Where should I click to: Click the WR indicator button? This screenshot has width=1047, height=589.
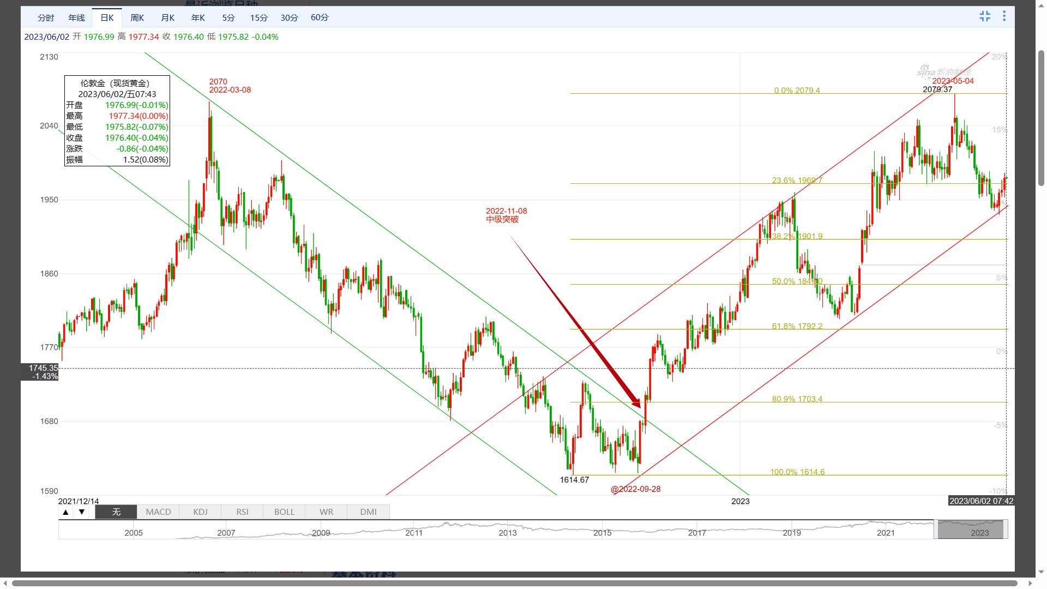[326, 512]
